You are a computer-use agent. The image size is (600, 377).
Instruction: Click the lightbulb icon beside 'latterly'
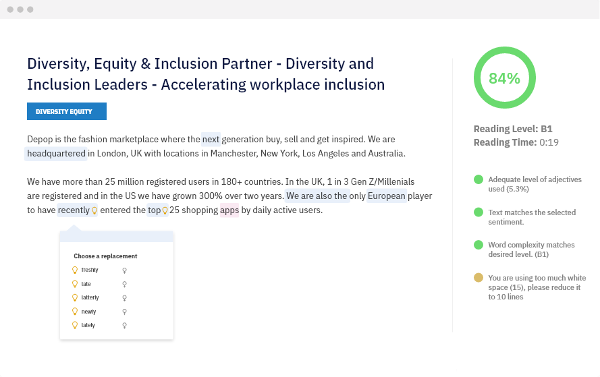click(x=75, y=297)
